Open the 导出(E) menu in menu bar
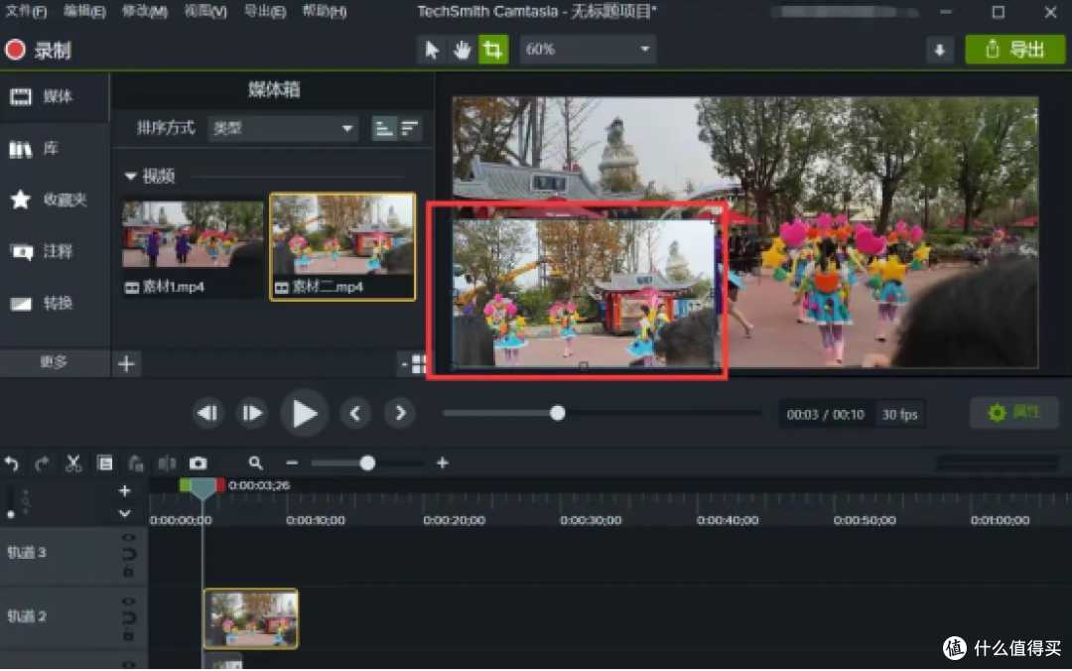1072x671 pixels. 265,12
